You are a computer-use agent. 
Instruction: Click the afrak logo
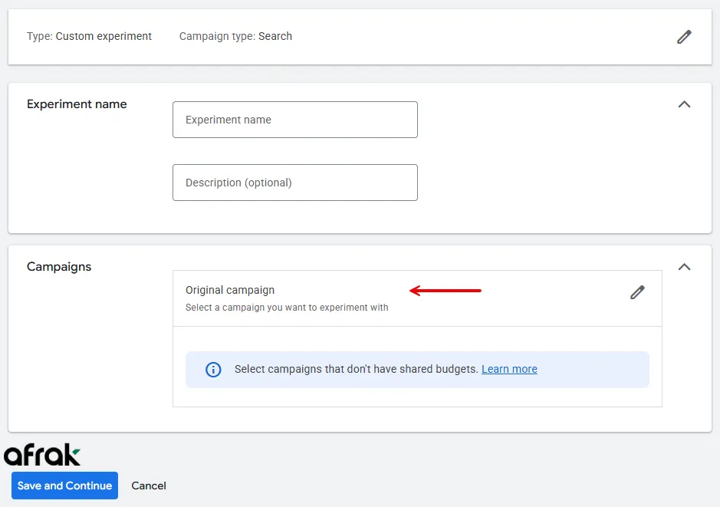(42, 455)
